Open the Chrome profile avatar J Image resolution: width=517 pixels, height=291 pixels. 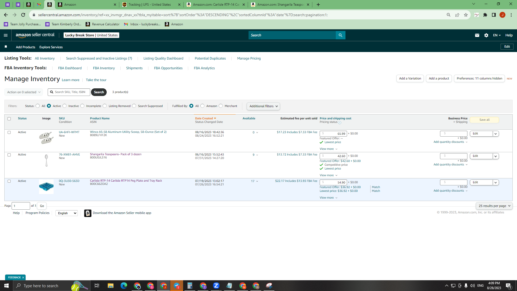(502, 15)
